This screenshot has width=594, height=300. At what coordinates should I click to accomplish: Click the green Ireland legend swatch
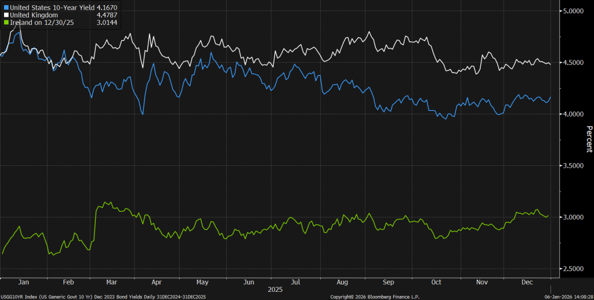[6, 22]
